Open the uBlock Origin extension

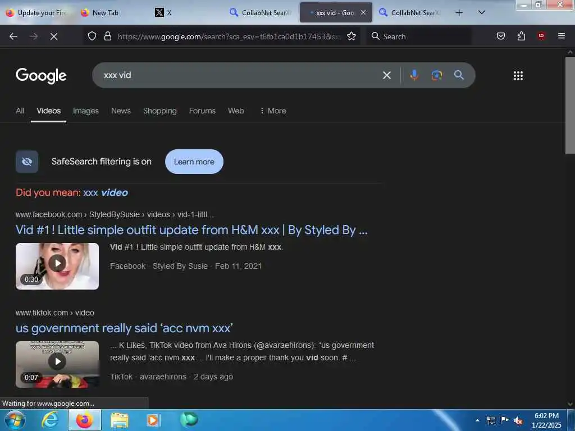coord(541,36)
